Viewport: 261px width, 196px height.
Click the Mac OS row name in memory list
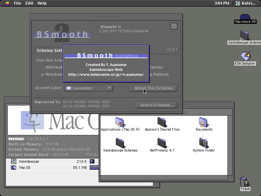point(25,168)
